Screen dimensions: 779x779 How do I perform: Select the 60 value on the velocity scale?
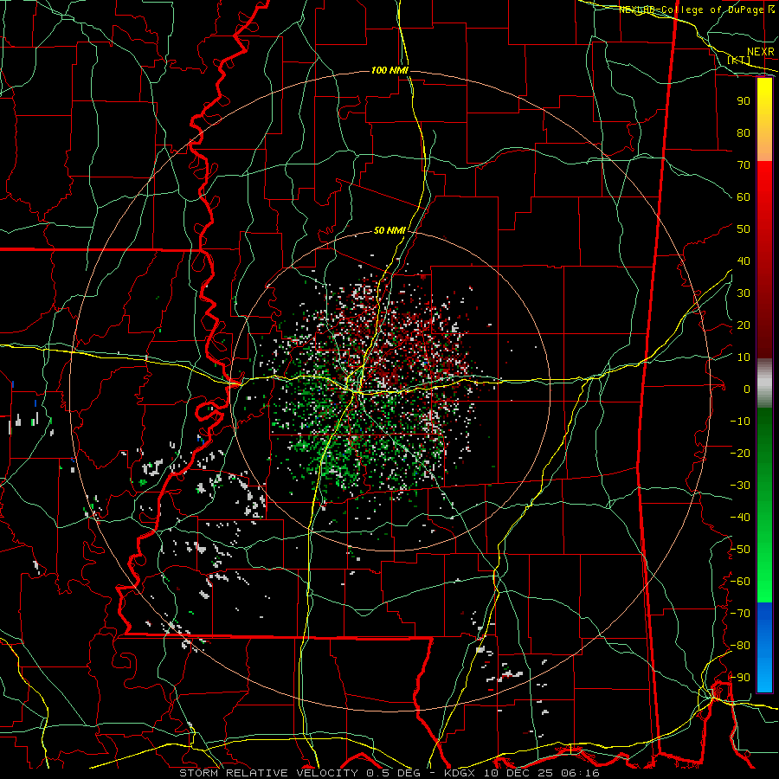[x=744, y=197]
